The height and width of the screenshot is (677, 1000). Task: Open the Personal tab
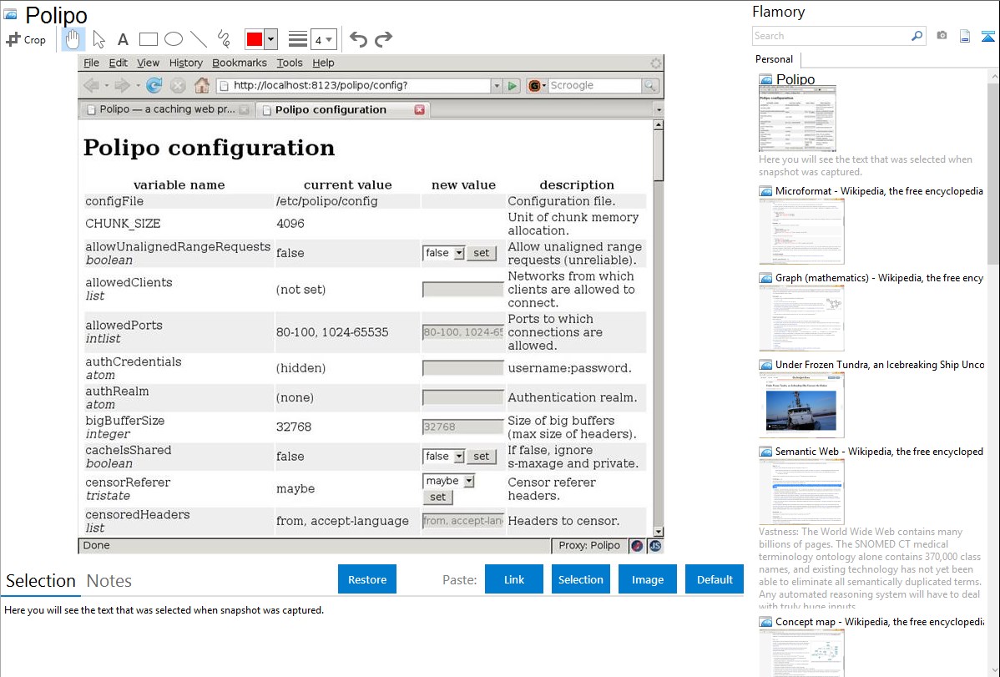(x=774, y=59)
